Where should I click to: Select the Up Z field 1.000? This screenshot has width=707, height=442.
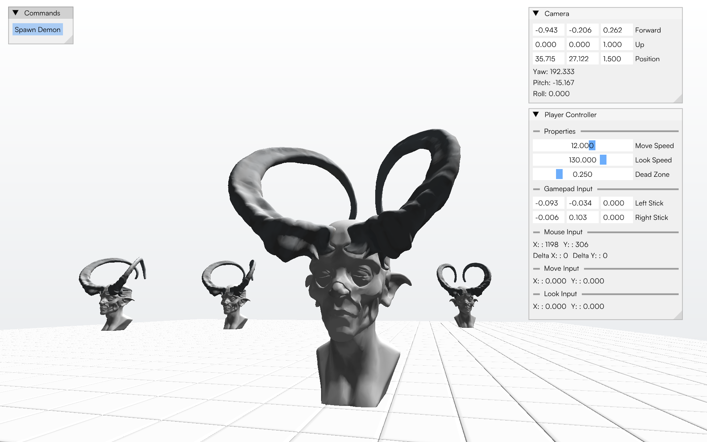616,44
